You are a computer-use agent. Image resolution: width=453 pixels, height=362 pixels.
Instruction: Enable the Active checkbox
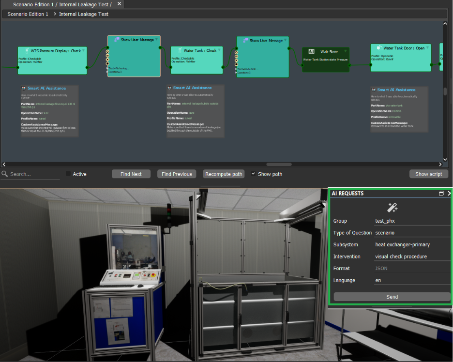(x=68, y=174)
